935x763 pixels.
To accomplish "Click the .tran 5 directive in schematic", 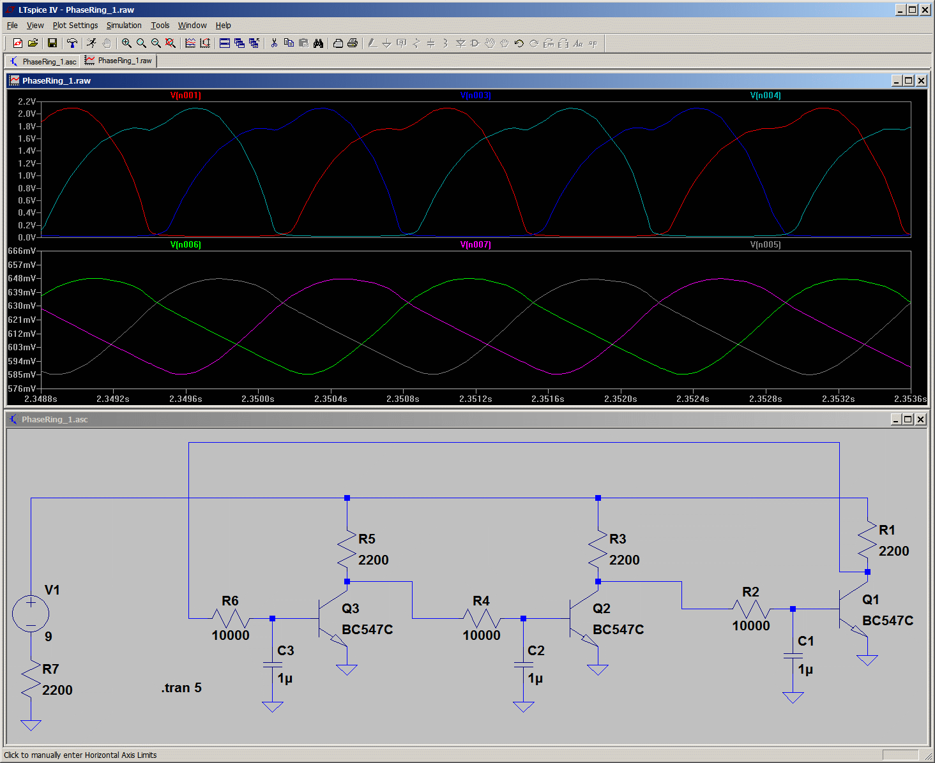I will click(181, 688).
